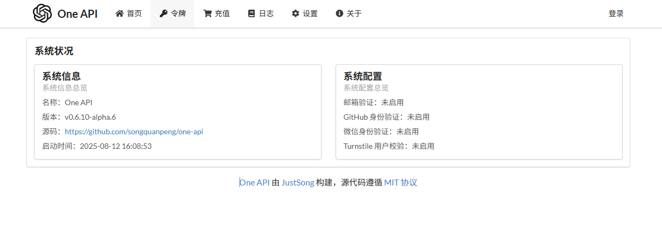This screenshot has height=241, width=662.
Task: Click the 系统信息 card heading
Action: (62, 77)
